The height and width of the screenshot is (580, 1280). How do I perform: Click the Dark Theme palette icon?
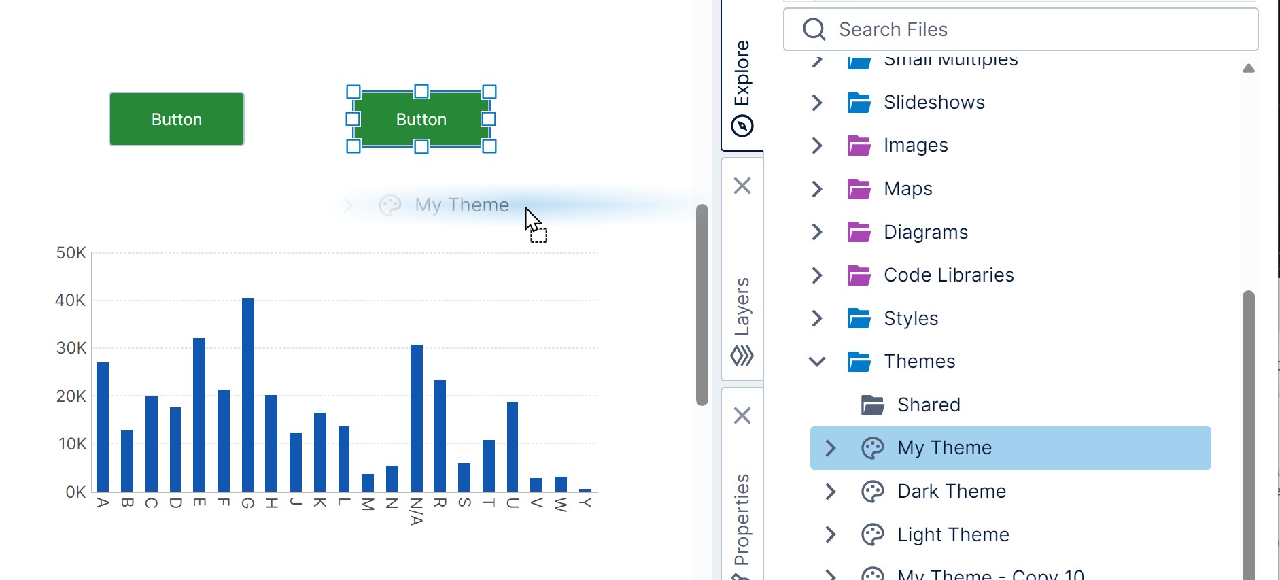(872, 491)
